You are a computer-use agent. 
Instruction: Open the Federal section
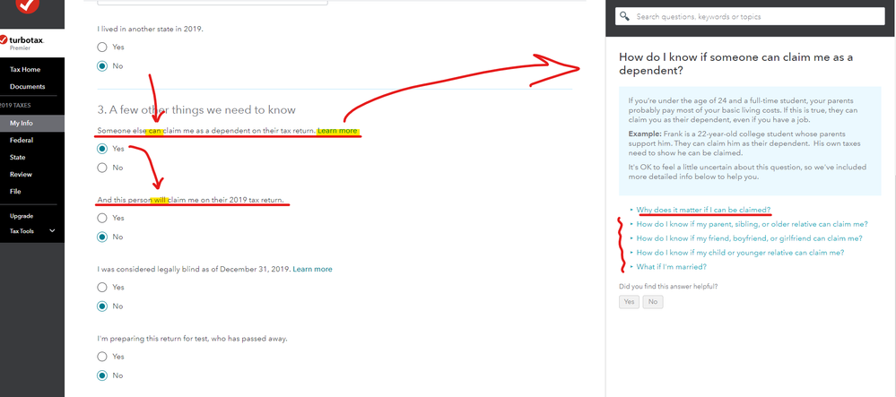(x=22, y=140)
